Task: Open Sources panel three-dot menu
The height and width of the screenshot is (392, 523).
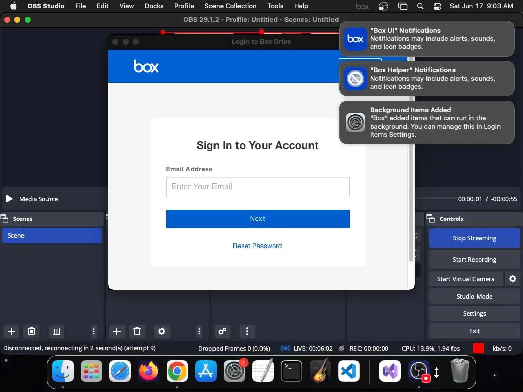Action: 199,331
